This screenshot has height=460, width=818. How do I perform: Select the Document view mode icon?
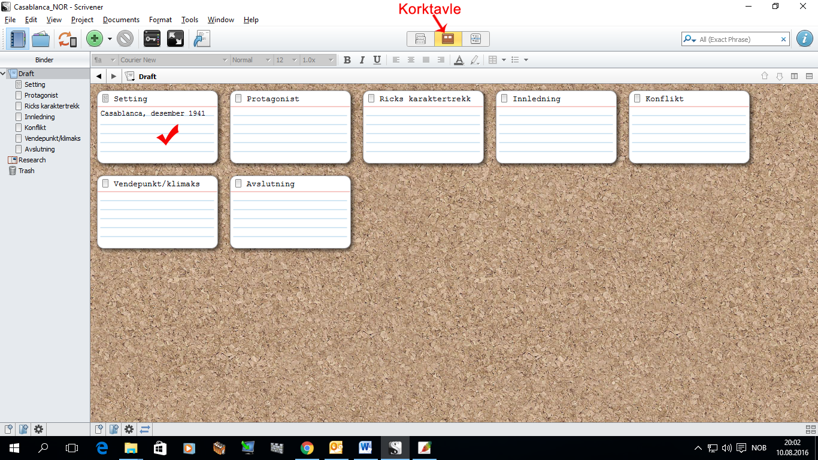tap(420, 38)
